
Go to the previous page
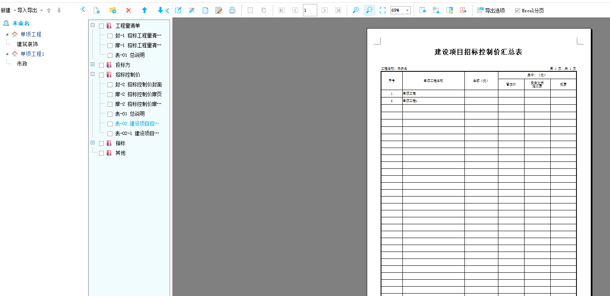coord(295,10)
